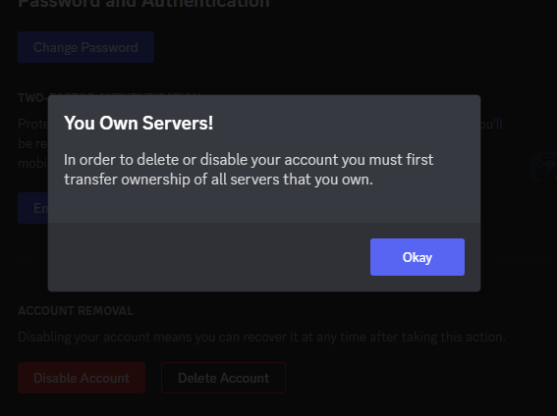Click the ACCOUNT REMOVAL section heading
The height and width of the screenshot is (416, 557).
point(76,311)
